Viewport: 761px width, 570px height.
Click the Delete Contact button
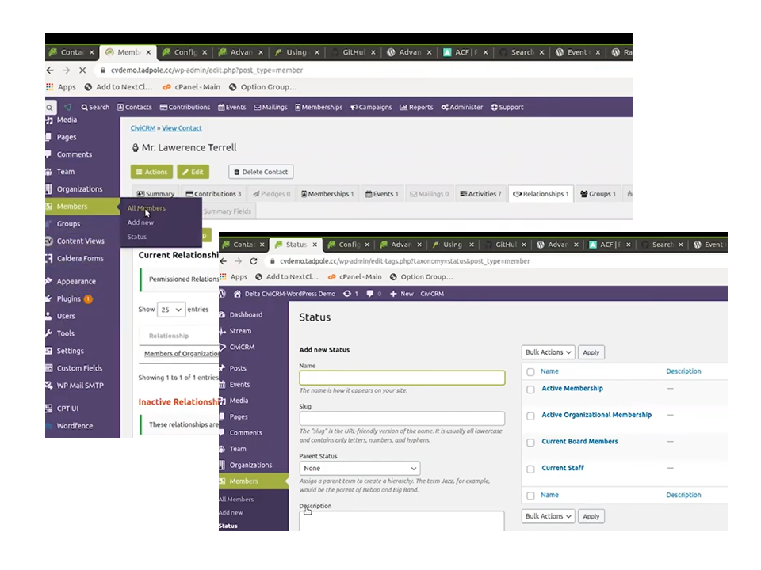click(x=261, y=172)
